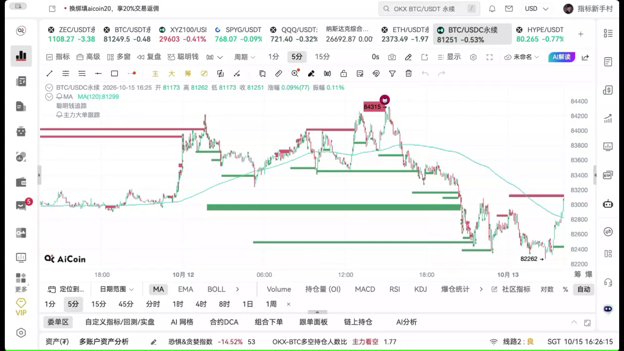Toggle the 显示 display option
The width and height of the screenshot is (624, 351).
click(x=449, y=57)
